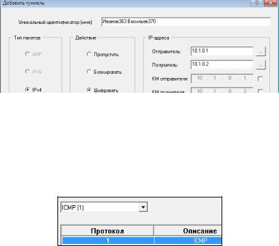279x246 pixels.
Task: Choose the Шифровать action option
Action: [89, 90]
